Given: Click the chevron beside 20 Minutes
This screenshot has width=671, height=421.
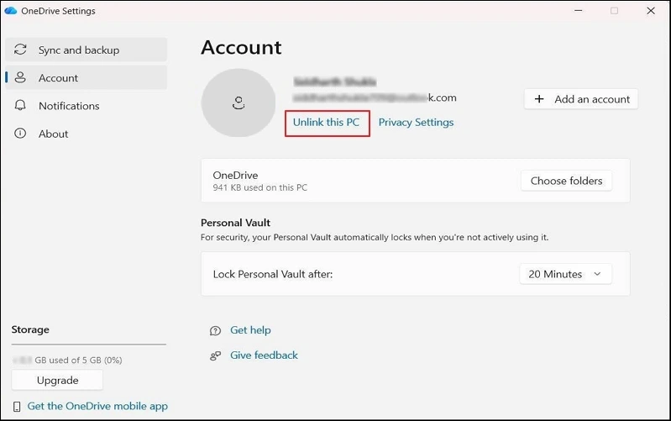Looking at the screenshot, I should [597, 274].
